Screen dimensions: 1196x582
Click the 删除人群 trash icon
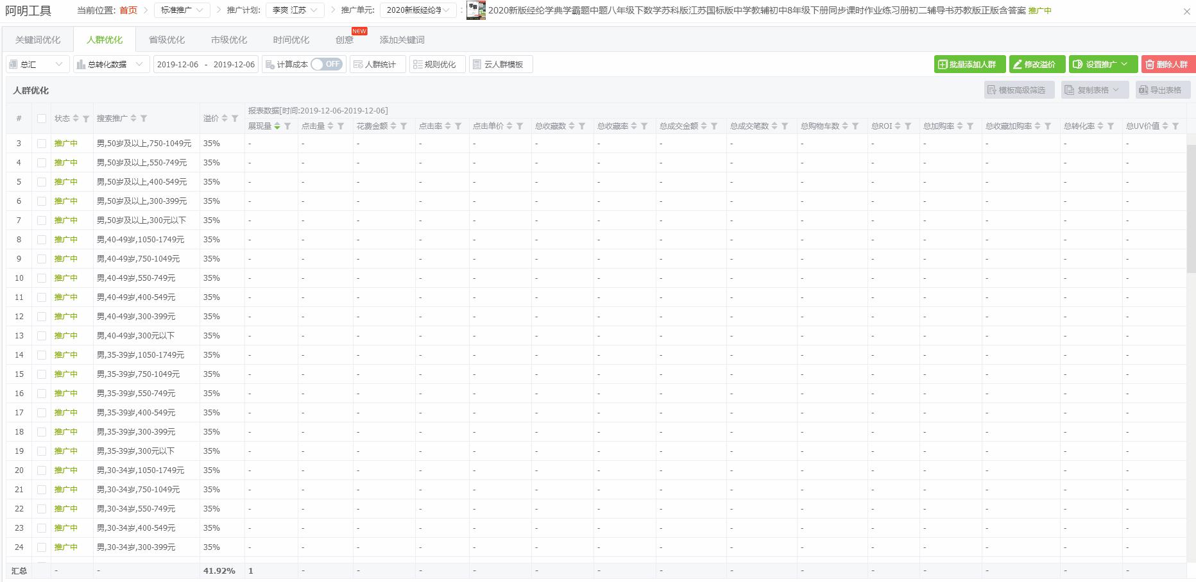point(1167,64)
